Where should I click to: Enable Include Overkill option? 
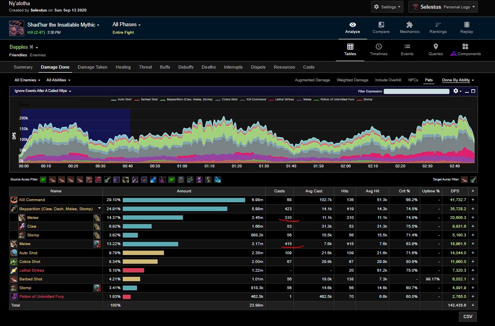click(x=388, y=80)
